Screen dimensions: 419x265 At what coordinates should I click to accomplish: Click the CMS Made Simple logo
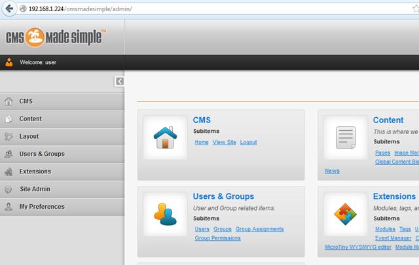[x=56, y=37]
